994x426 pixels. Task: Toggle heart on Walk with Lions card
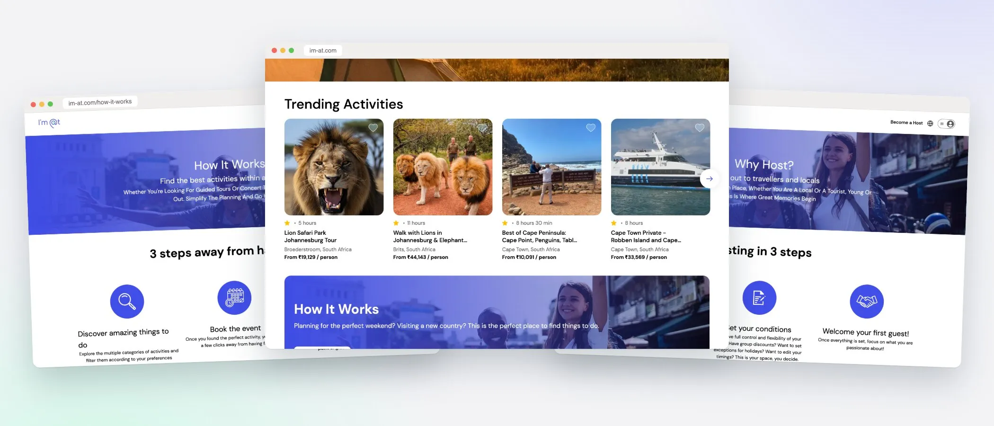coord(482,127)
